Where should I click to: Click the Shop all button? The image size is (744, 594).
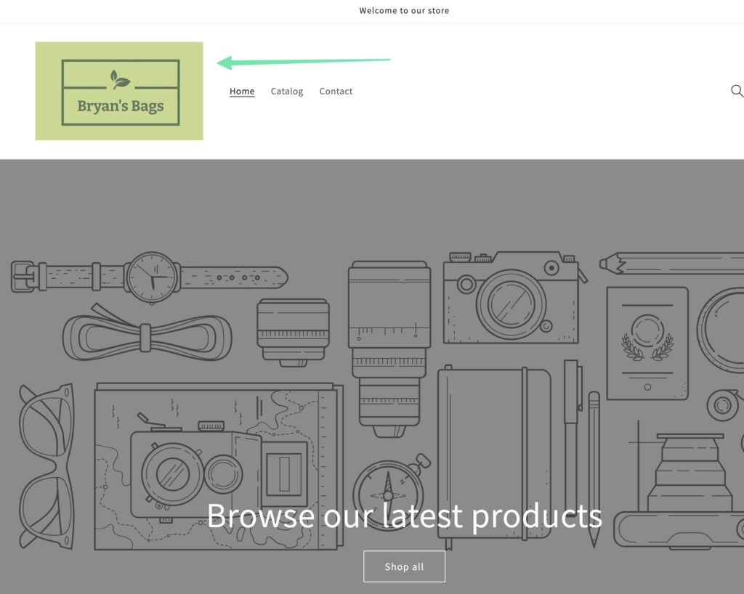tap(404, 566)
